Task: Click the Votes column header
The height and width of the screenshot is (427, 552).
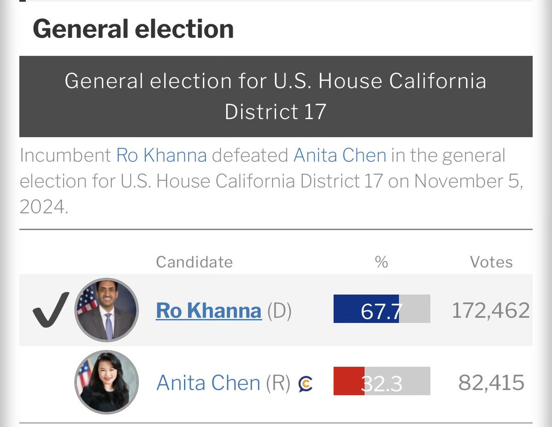Action: point(491,262)
